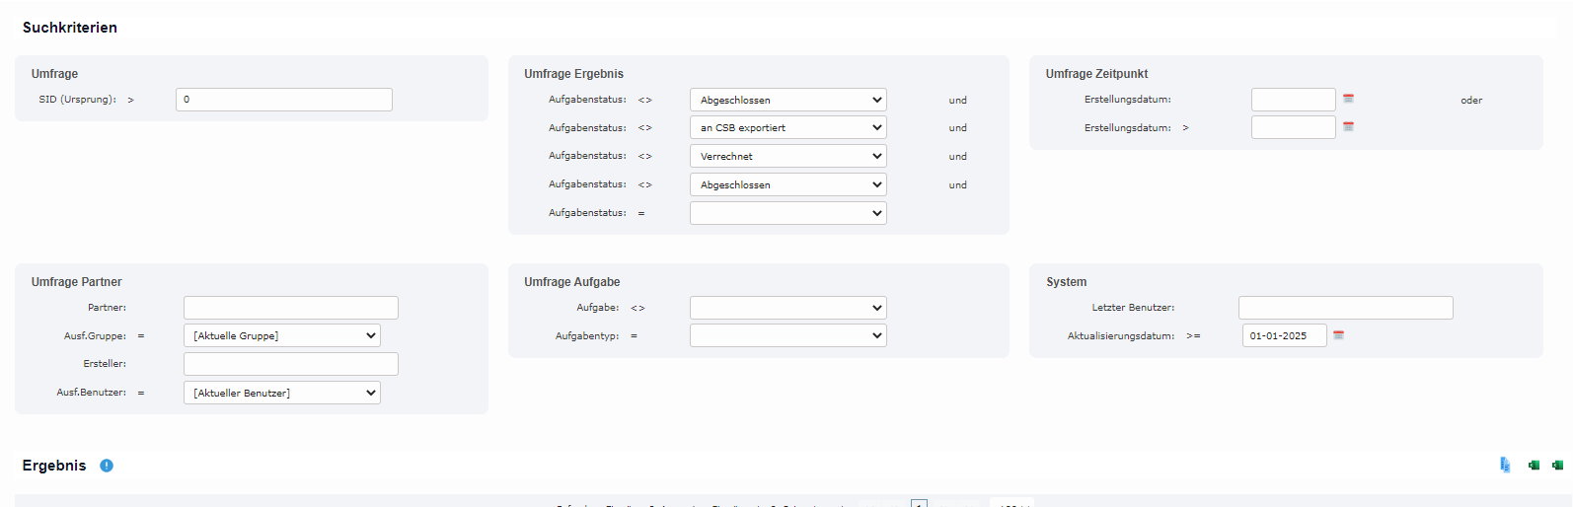Click the SID (Ursprung) input field
This screenshot has width=1573, height=507.
[x=283, y=100]
